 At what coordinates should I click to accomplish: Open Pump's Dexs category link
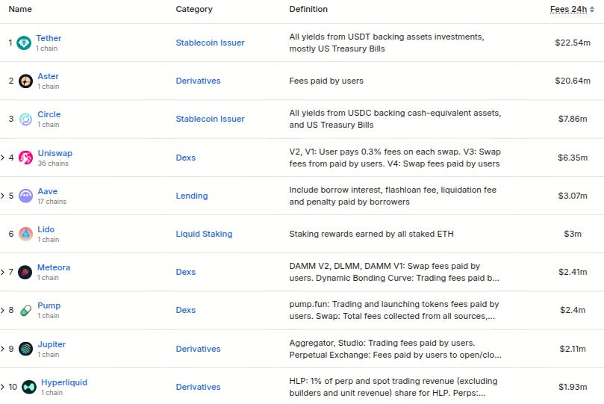pyautogui.click(x=186, y=310)
